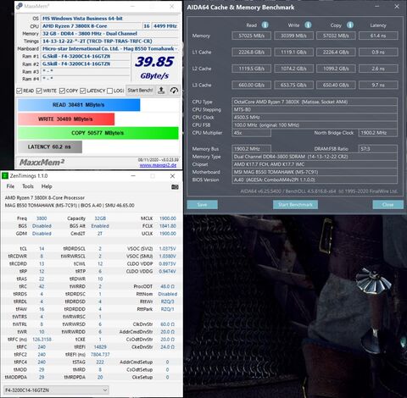Click the tSTAG 222 value

(100, 362)
